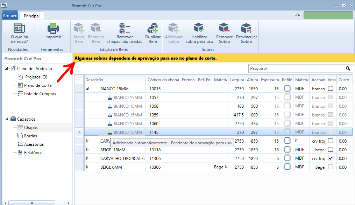Screen dimensions: 355x205
Task: Click the leftover icon on row 1057
Action: point(109,98)
